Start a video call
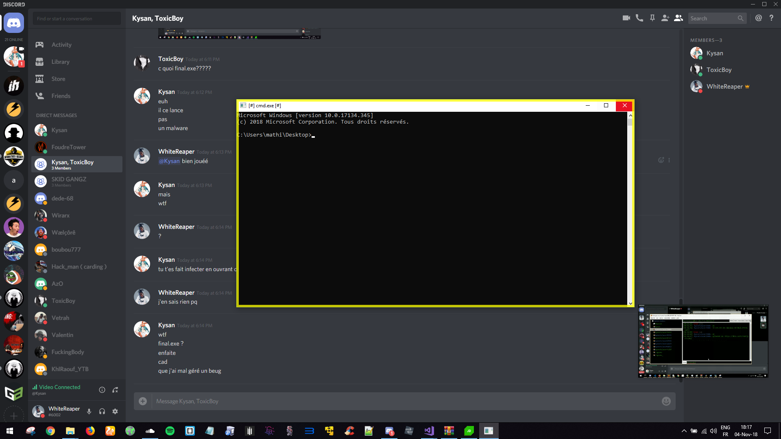Image resolution: width=781 pixels, height=439 pixels. point(626,18)
